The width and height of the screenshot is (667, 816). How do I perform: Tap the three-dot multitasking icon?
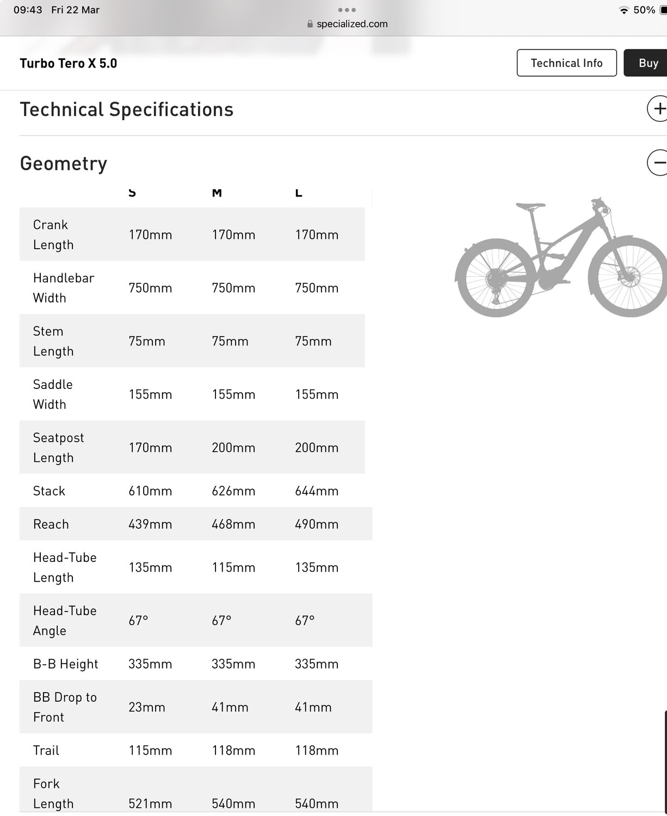(347, 10)
